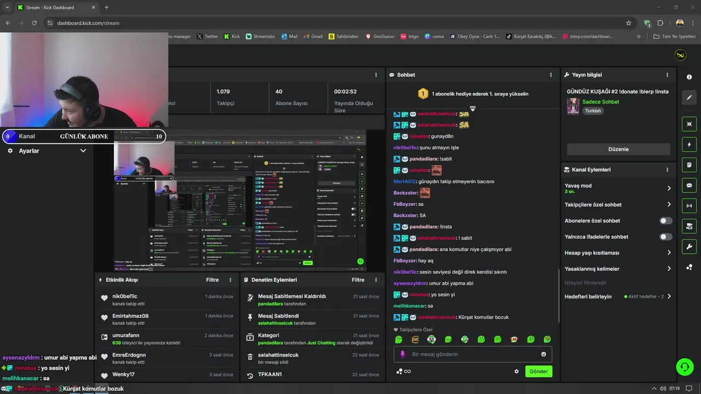
Task: Click the 1.079 Takipçi stat
Action: (x=225, y=97)
